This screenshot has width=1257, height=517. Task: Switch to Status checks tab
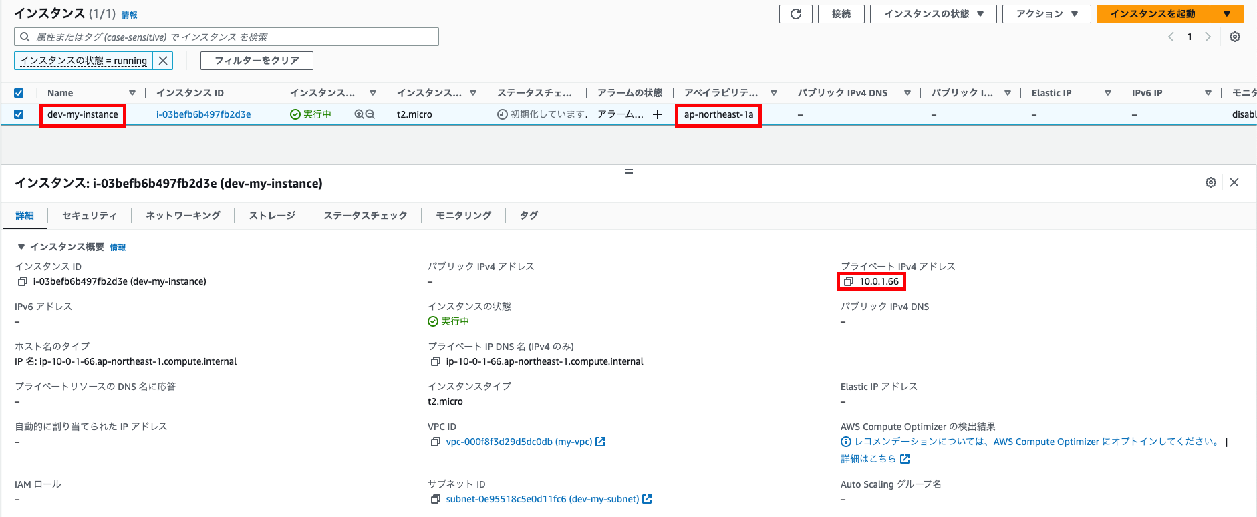(x=366, y=216)
